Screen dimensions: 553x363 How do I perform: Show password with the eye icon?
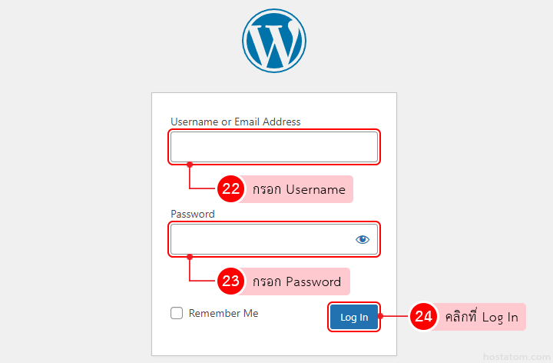point(363,240)
